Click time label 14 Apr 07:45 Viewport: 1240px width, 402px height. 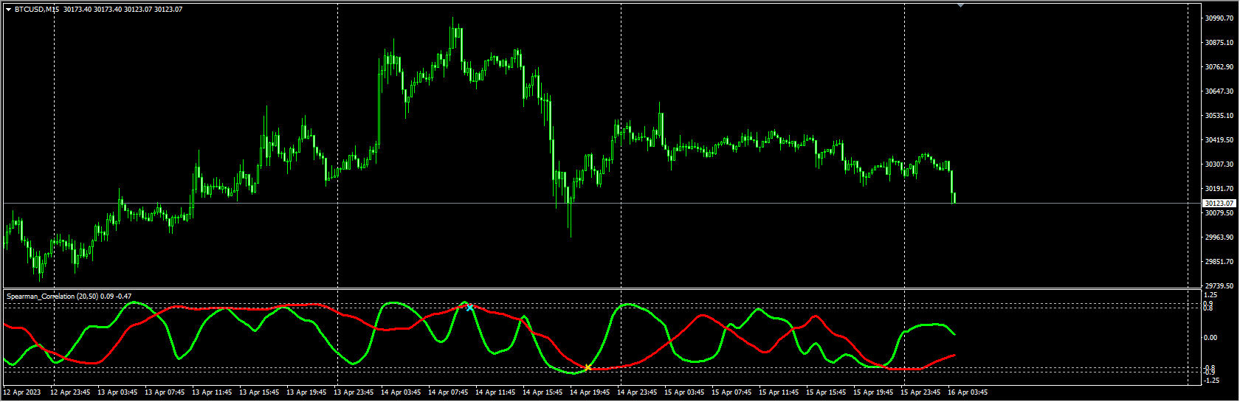click(448, 392)
